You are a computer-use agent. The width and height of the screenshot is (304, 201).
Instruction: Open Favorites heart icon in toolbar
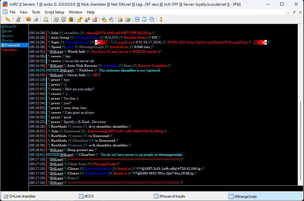click(x=28, y=19)
